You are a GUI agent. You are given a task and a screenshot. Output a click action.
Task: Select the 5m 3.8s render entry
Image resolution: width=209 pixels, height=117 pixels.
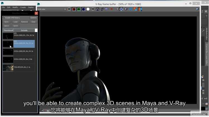tap(24, 60)
